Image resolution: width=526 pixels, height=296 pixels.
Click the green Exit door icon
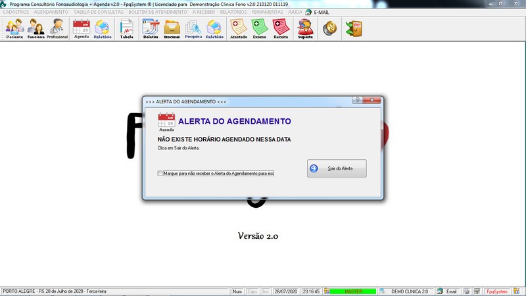[354, 28]
